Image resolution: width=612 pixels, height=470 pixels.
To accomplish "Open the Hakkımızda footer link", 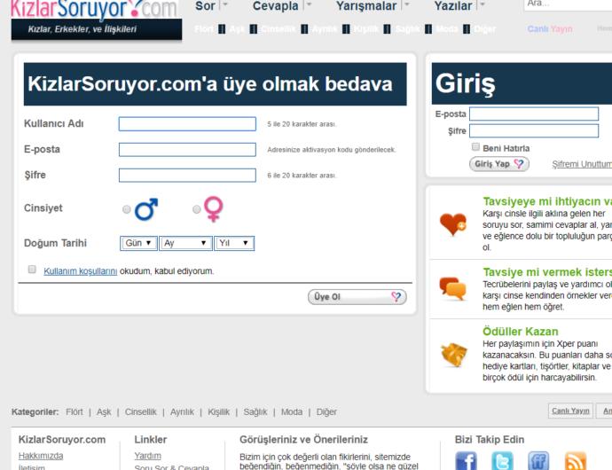I will point(41,456).
